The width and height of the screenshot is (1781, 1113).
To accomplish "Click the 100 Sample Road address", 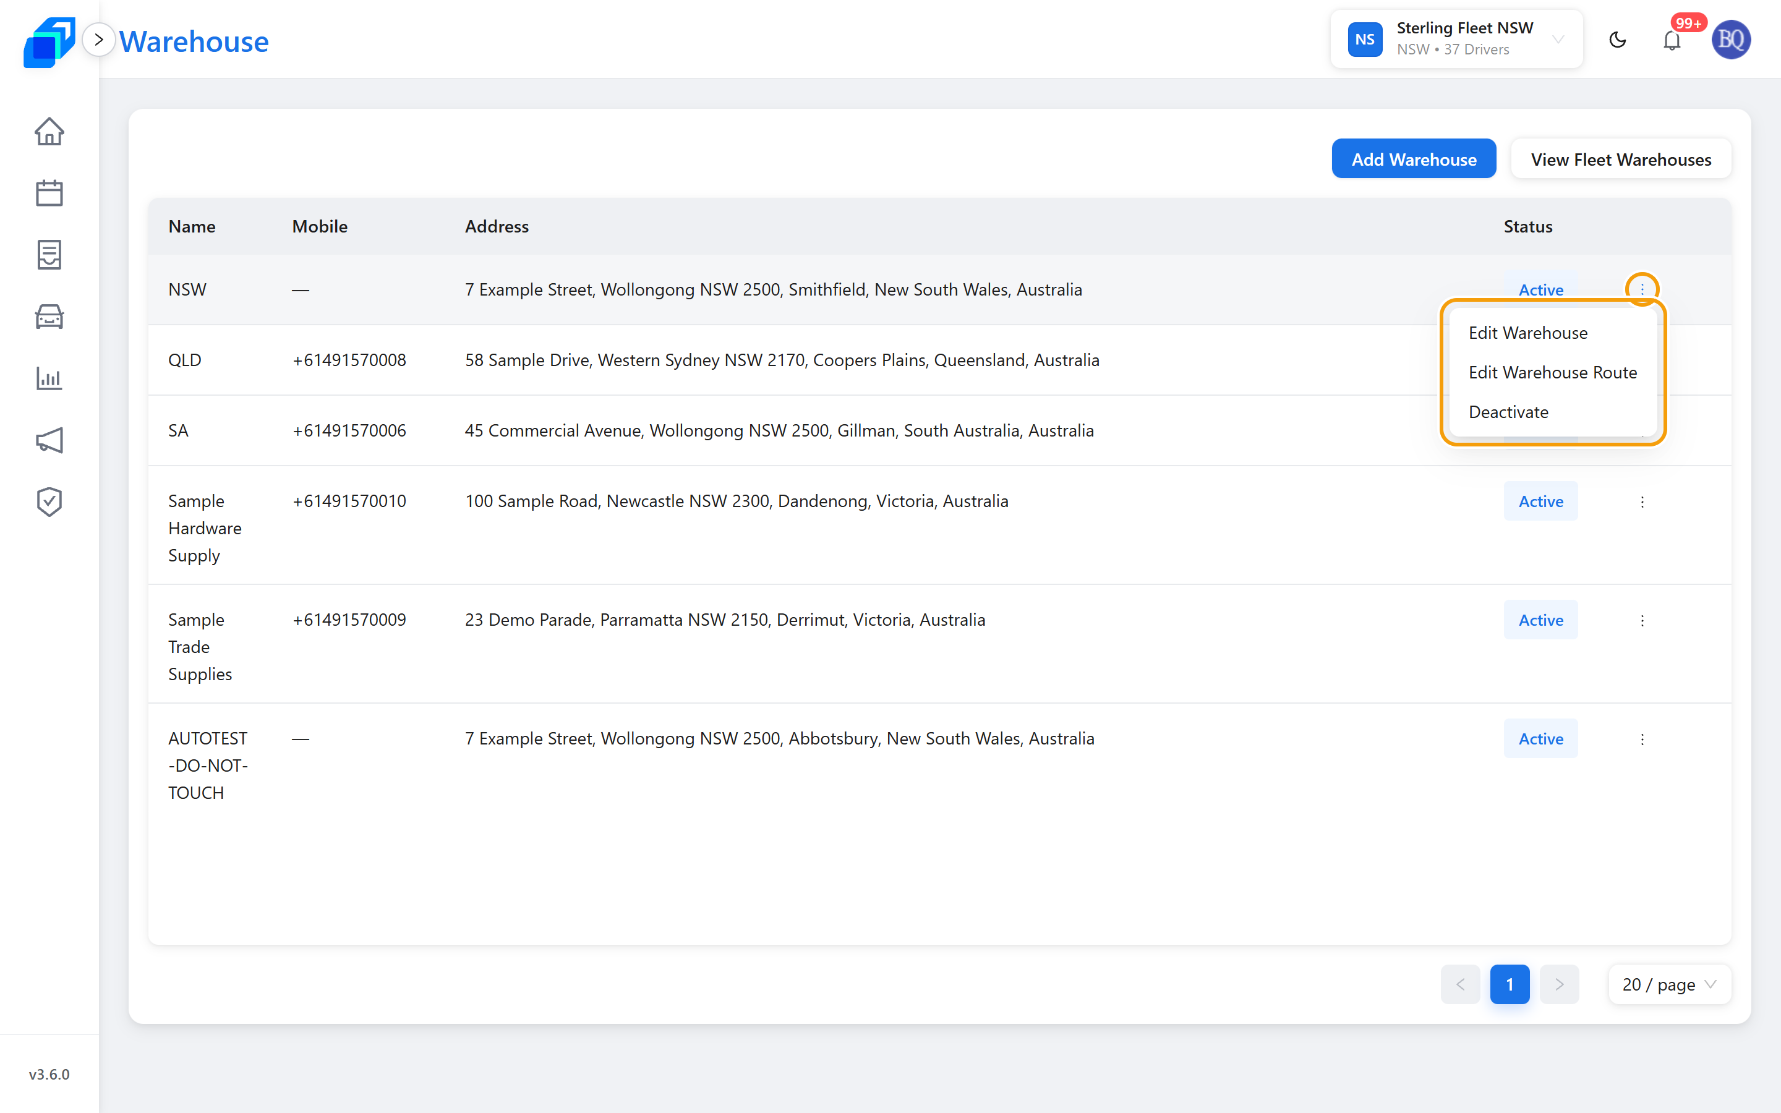I will tap(737, 501).
